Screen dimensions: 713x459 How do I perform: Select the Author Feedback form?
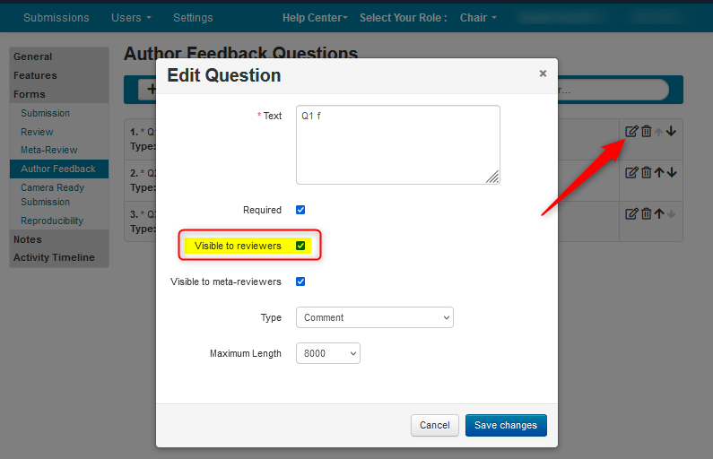pos(59,169)
